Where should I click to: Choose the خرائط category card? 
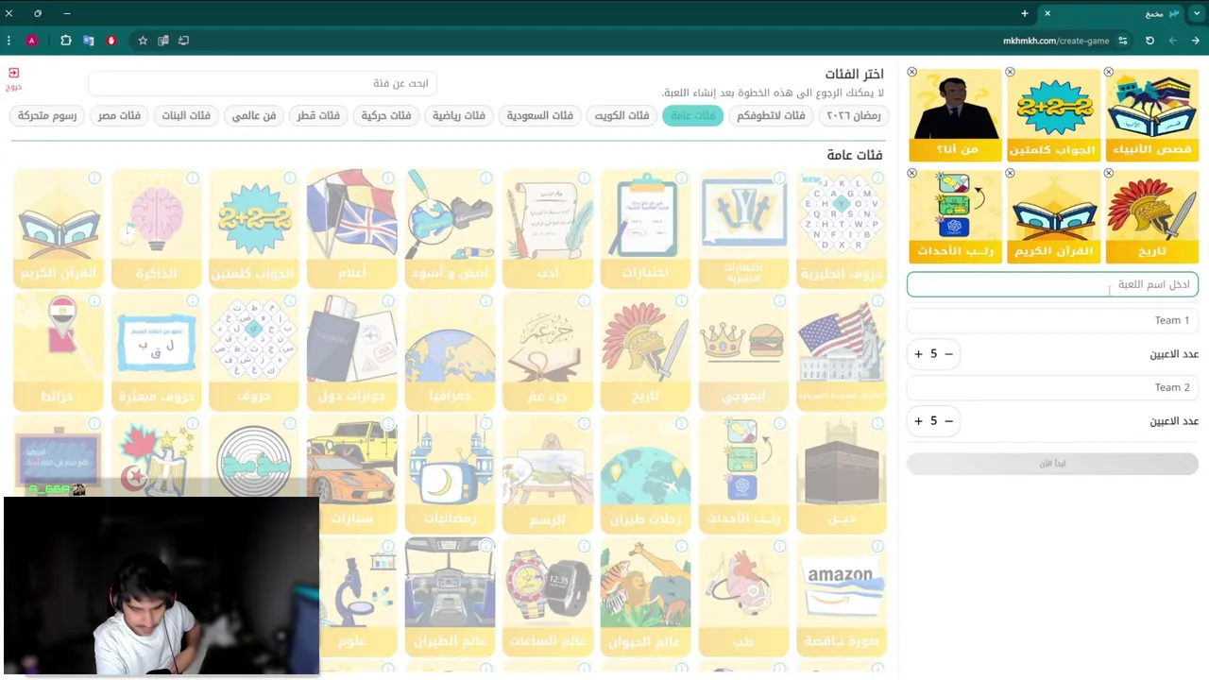click(x=59, y=352)
